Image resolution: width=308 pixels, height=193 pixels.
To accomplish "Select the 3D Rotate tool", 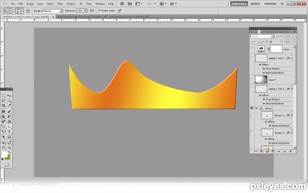I will point(4,143).
